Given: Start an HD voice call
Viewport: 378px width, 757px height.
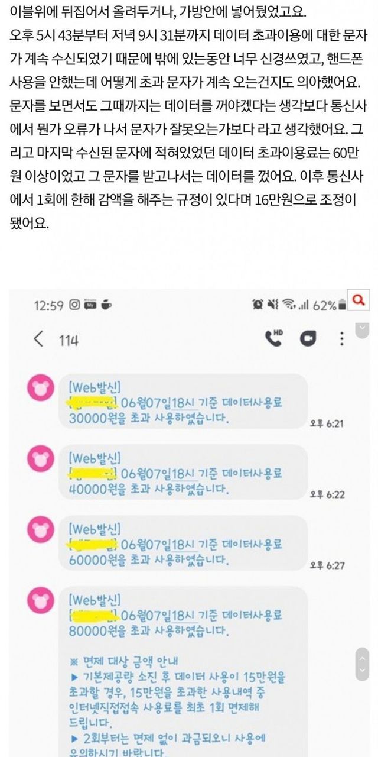Looking at the screenshot, I should pos(274,337).
